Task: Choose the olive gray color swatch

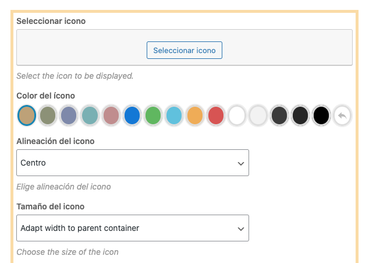Action: coord(48,115)
